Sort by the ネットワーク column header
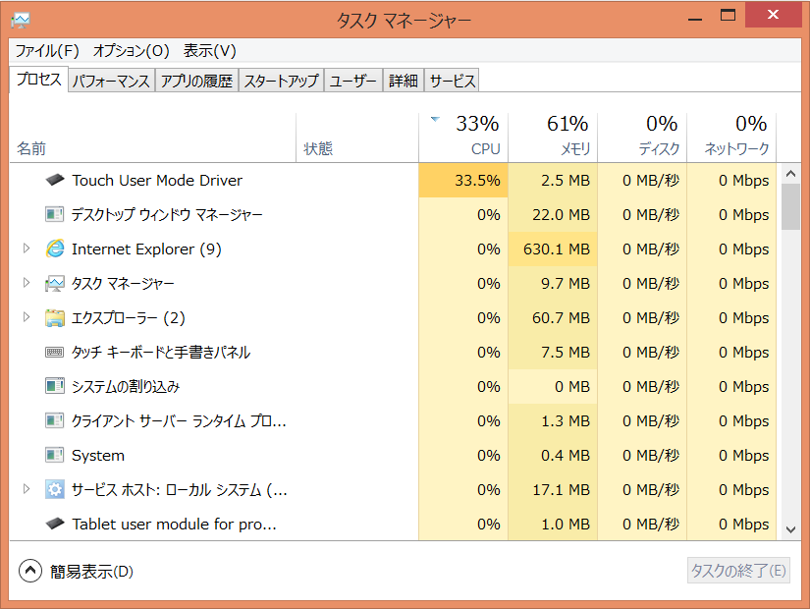810x609 pixels. pos(731,138)
